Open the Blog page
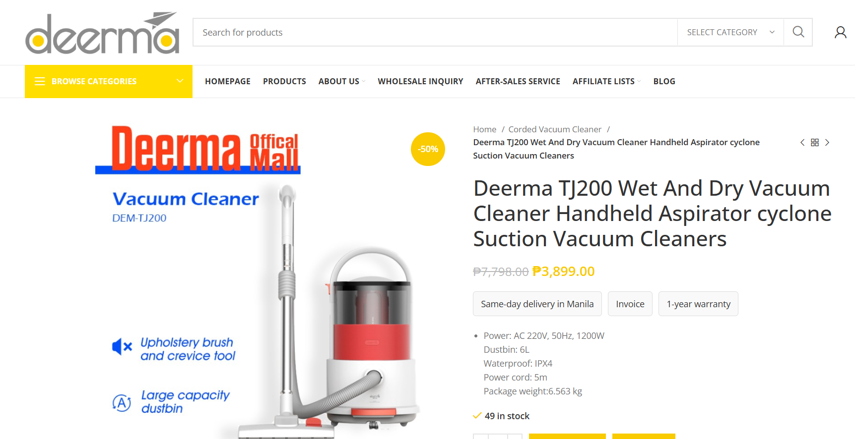The width and height of the screenshot is (855, 439). click(664, 81)
